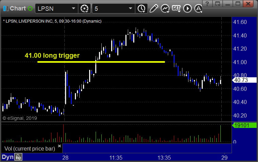The height and width of the screenshot is (162, 258).
Task: Click the 41.00 long trigger text annotation
Action: click(x=52, y=55)
